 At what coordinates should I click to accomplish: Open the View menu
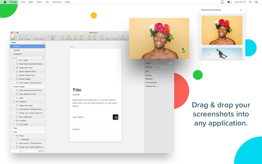(39, 2)
